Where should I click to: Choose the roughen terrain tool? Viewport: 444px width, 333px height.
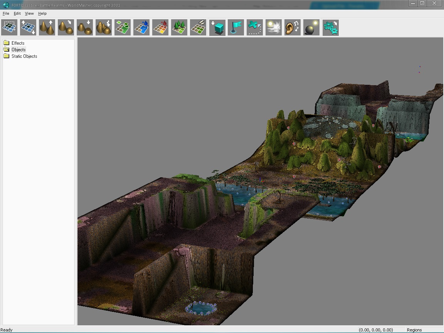point(104,27)
